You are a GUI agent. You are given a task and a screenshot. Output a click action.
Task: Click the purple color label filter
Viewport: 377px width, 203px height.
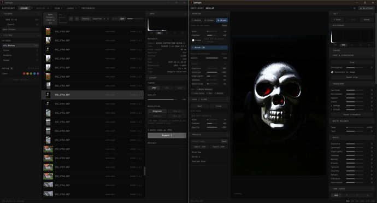pos(38,73)
